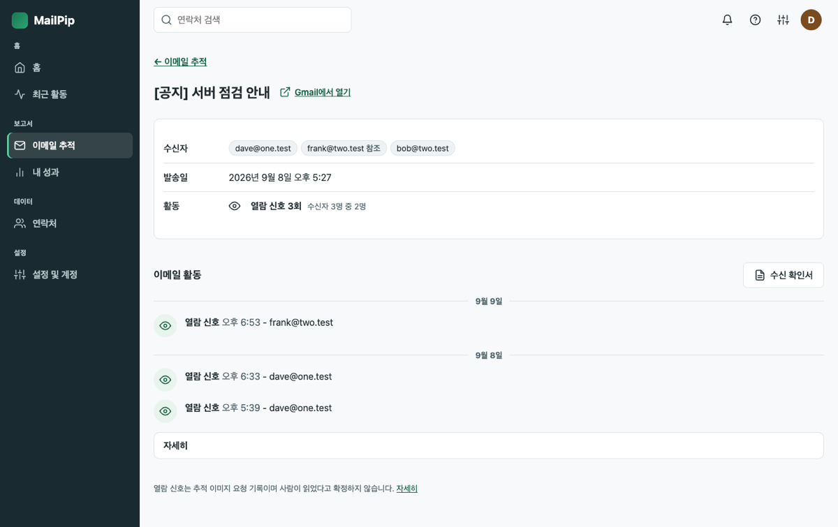Select 이메일 추적 in the sidebar
Screen dimensions: 838x527
[x=70, y=145]
